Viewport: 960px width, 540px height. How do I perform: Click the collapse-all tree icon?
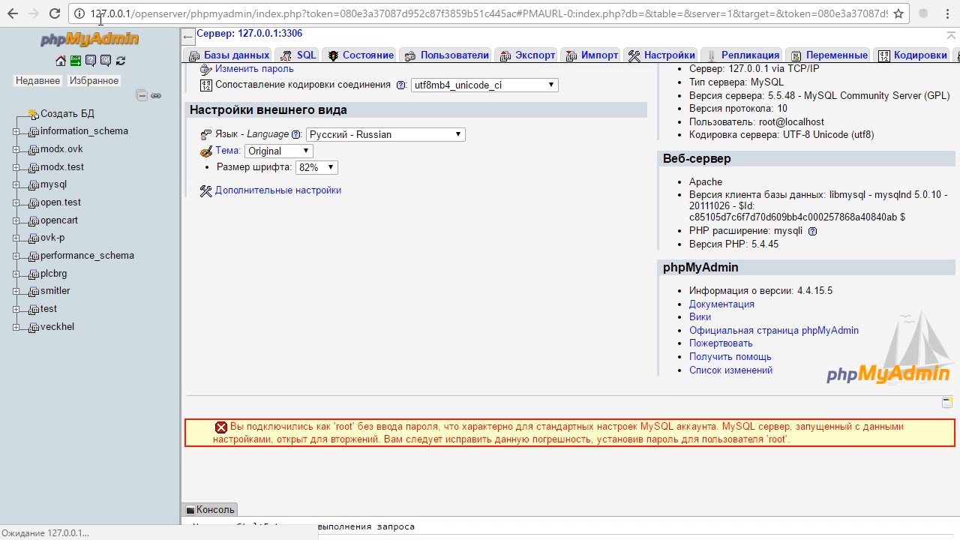pos(142,95)
